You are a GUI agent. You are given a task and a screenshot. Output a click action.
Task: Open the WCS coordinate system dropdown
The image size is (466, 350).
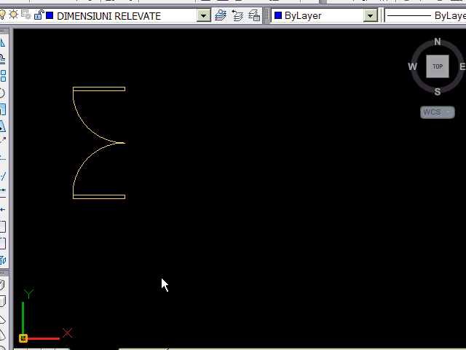[x=437, y=112]
